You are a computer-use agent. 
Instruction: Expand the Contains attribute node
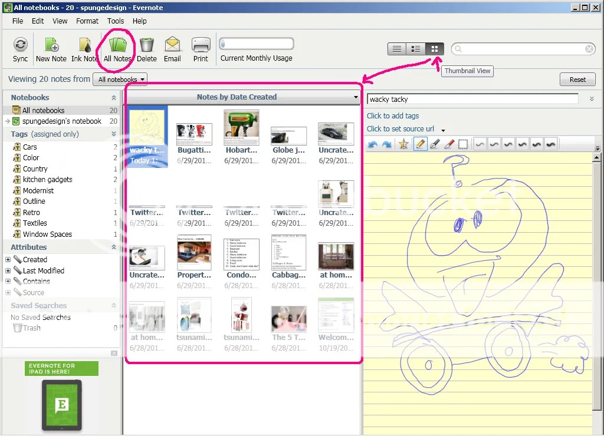[x=8, y=281]
